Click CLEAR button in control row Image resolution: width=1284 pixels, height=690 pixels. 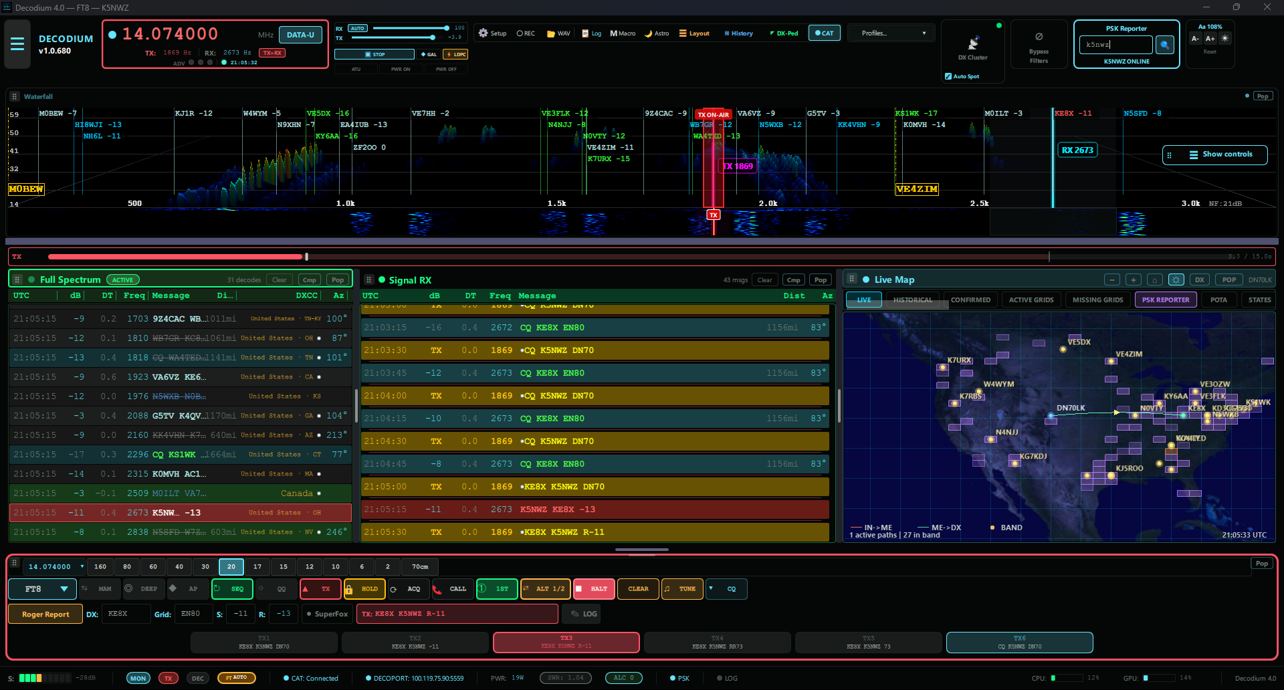tap(638, 589)
